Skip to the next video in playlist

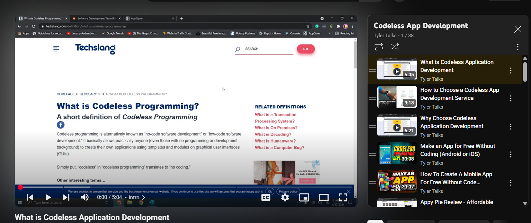click(x=66, y=197)
